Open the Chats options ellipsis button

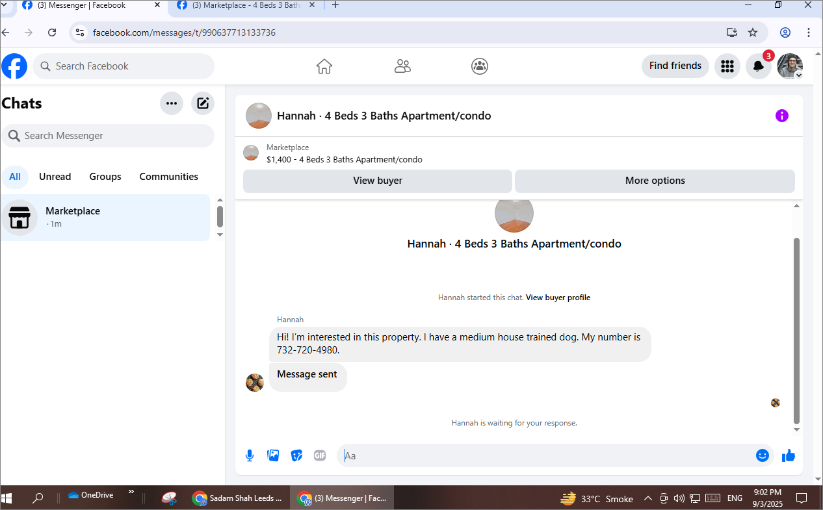(172, 103)
